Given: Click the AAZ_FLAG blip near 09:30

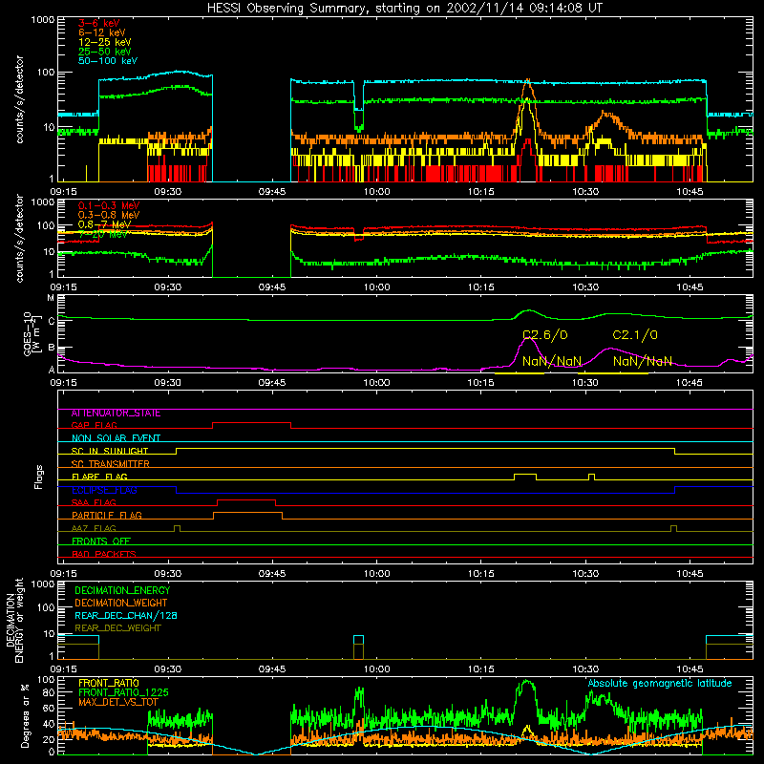Looking at the screenshot, I should (177, 528).
